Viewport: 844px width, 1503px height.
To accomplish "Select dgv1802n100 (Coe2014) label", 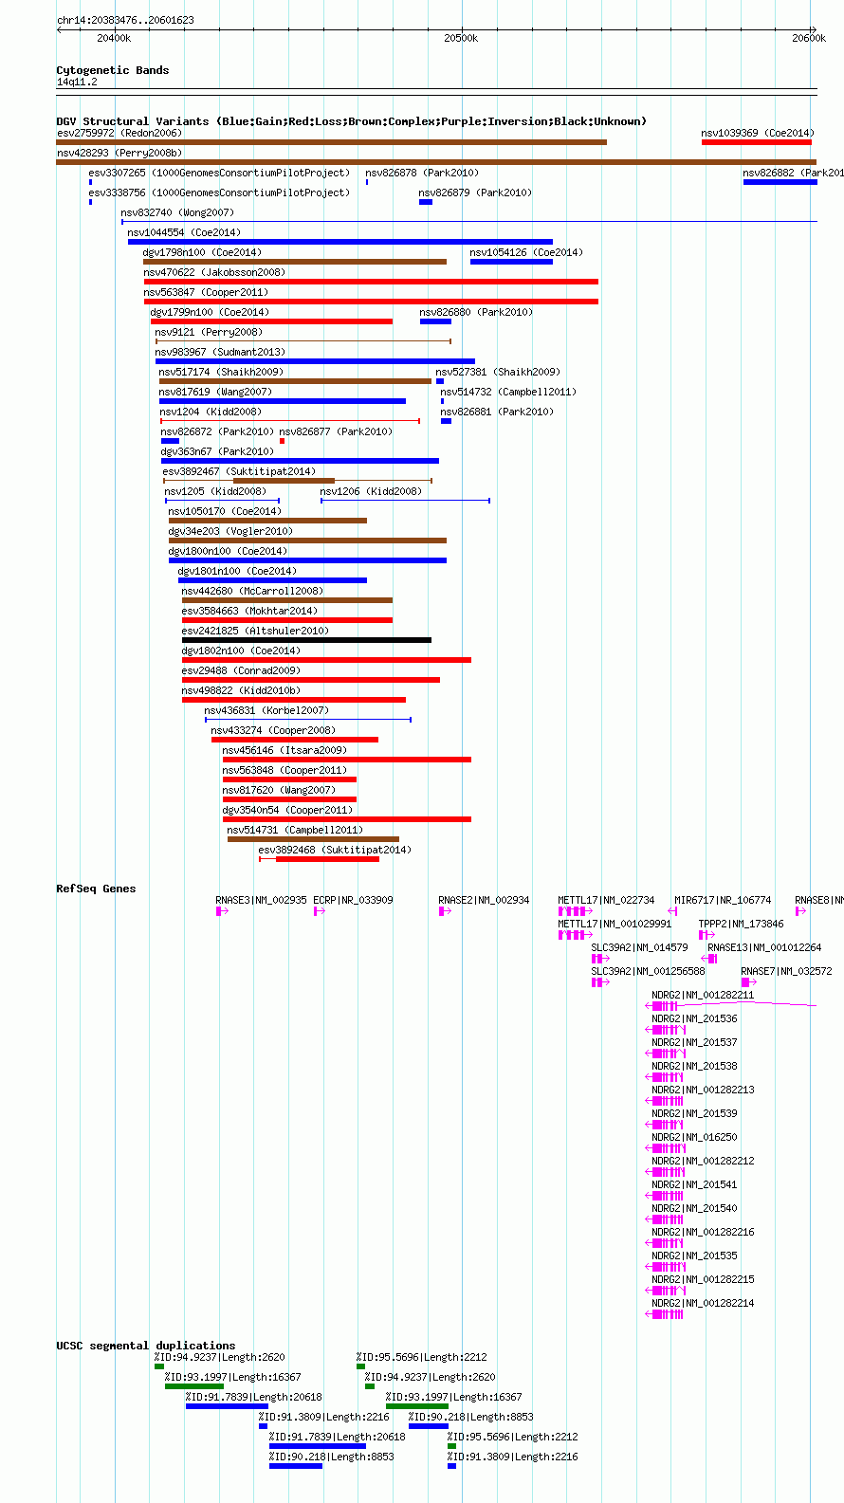I will pos(241,651).
